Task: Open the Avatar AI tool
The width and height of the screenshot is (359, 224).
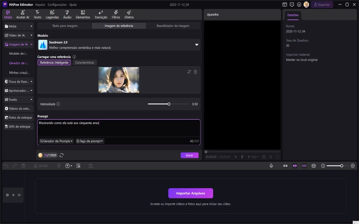Action: click(x=22, y=14)
